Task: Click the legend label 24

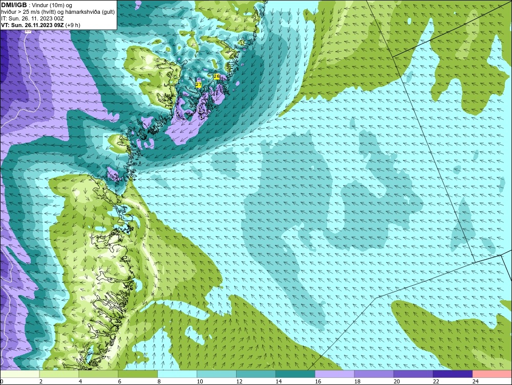Action: click(476, 381)
